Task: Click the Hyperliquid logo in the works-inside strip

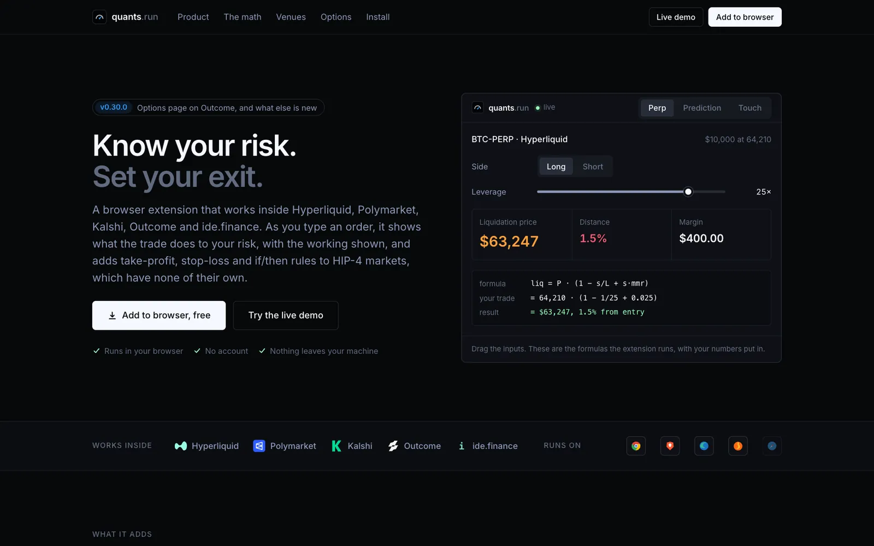Action: click(x=181, y=446)
